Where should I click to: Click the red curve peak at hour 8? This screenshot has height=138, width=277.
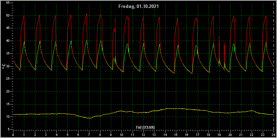[x=100, y=14]
